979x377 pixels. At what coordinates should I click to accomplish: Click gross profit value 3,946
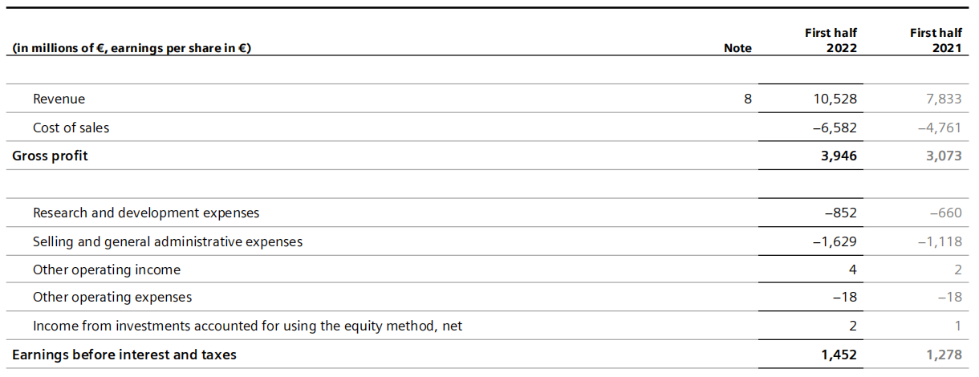[838, 156]
